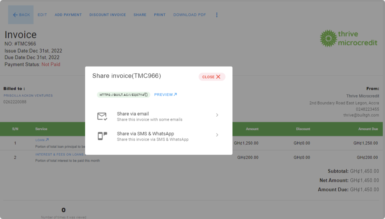Screen dimensions: 385x219
Task: Open the three-dot more options menu
Action: (217, 15)
